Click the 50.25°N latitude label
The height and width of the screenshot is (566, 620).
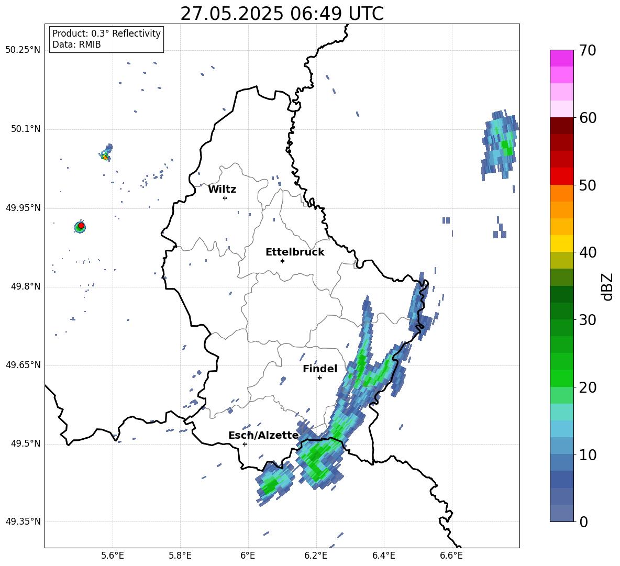pos(23,50)
